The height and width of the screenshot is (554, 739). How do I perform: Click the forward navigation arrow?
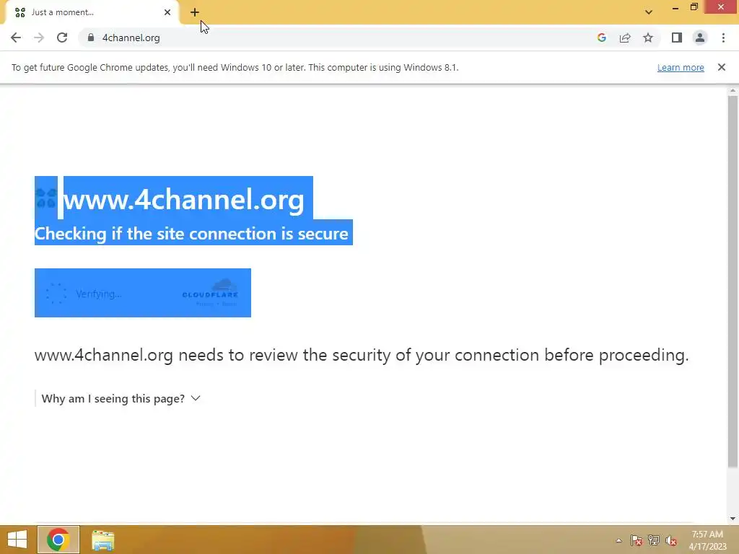click(x=39, y=38)
